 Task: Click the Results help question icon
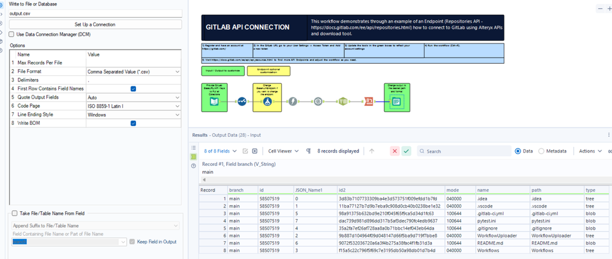click(193, 166)
